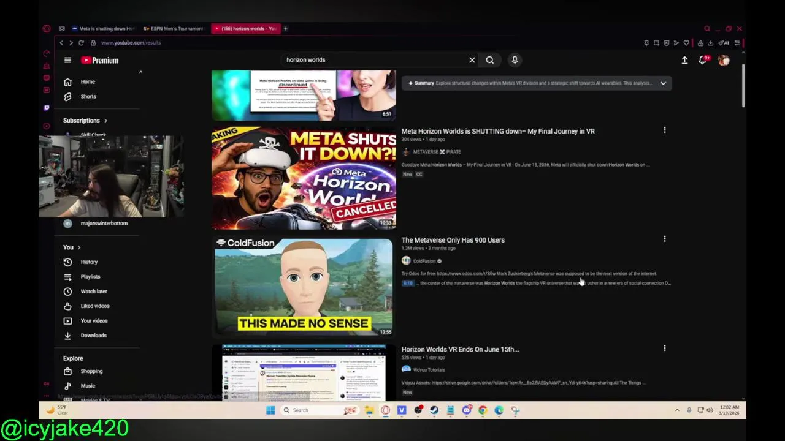Open the title 'Horizon Worlds VR Ends On June 15th...'
The height and width of the screenshot is (441, 785).
pos(460,349)
